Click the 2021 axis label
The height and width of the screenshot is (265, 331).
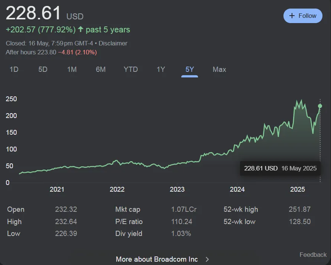(x=57, y=189)
